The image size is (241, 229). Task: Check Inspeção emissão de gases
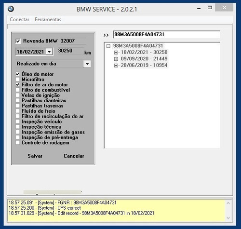pyautogui.click(x=17, y=132)
